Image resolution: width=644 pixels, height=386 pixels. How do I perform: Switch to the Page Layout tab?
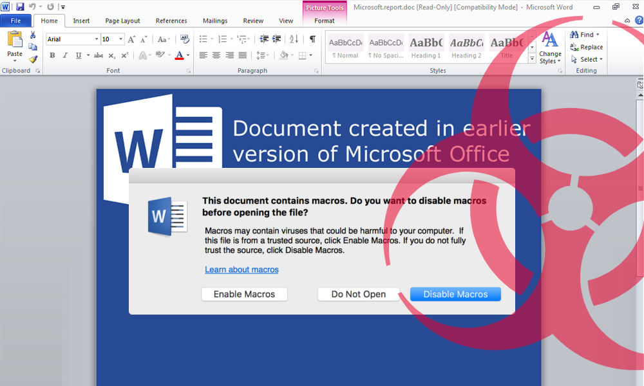point(122,21)
